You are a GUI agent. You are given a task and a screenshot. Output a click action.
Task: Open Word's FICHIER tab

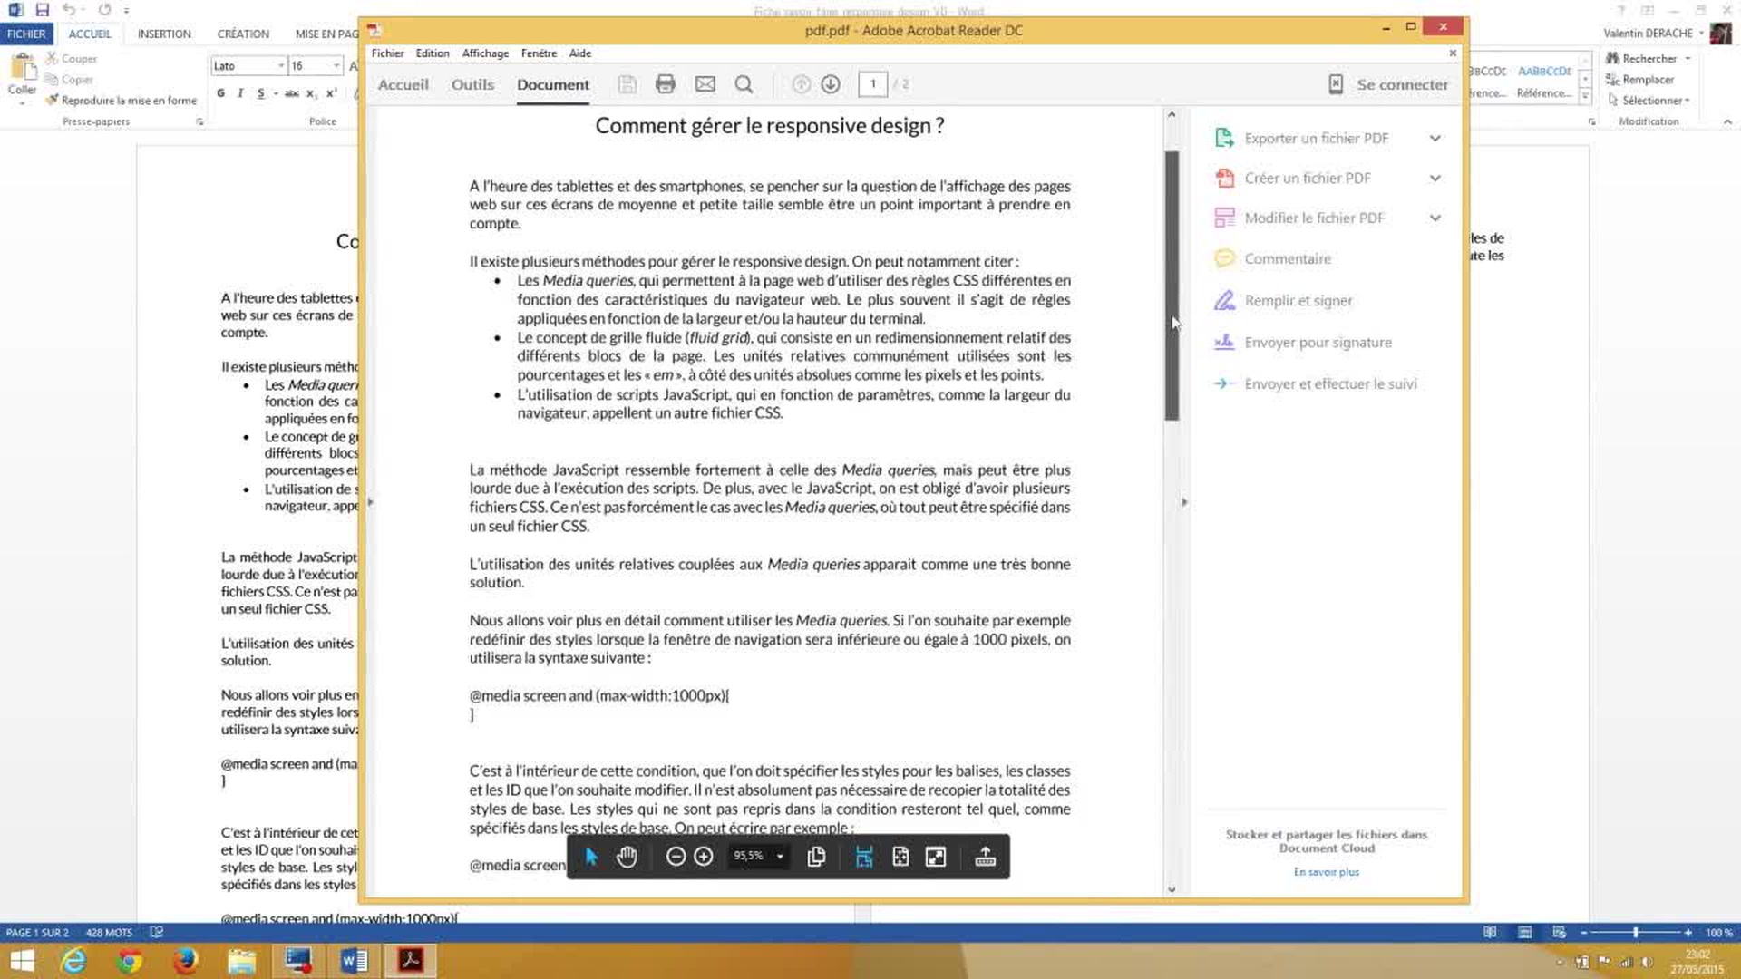[26, 34]
